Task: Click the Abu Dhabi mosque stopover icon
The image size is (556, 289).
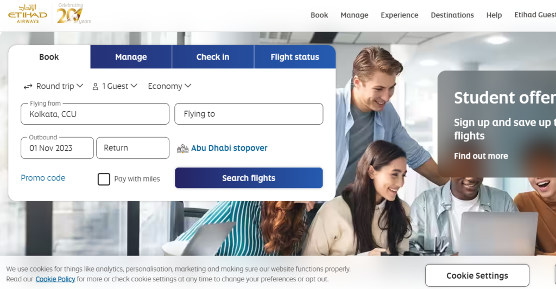Action: tap(182, 149)
